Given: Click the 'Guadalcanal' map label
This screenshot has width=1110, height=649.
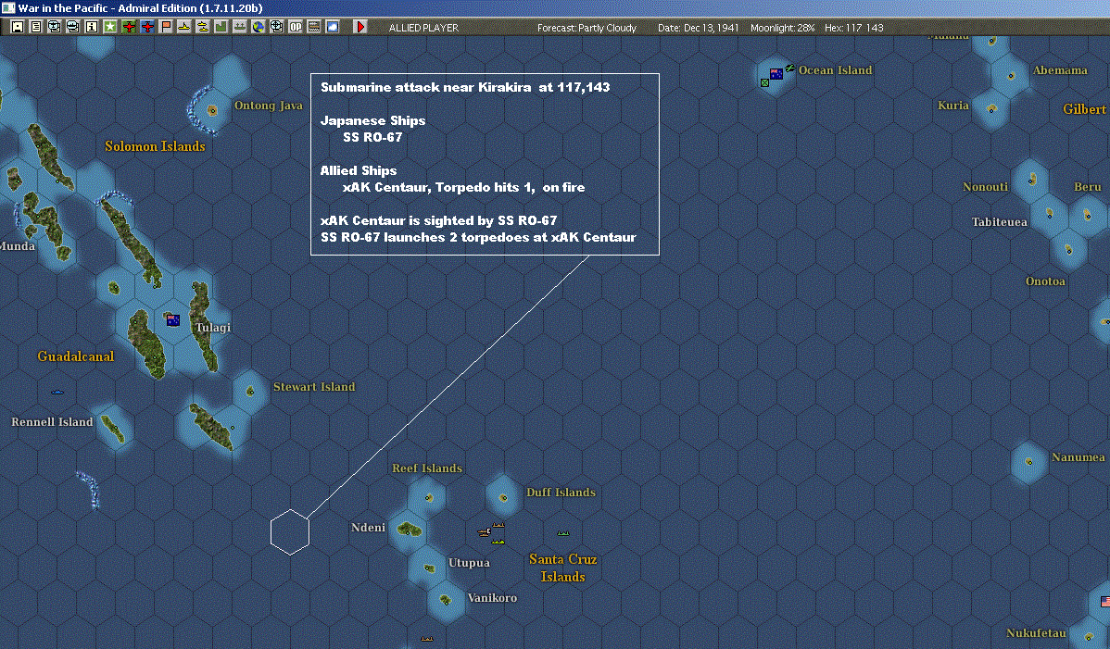Looking at the screenshot, I should click(76, 356).
